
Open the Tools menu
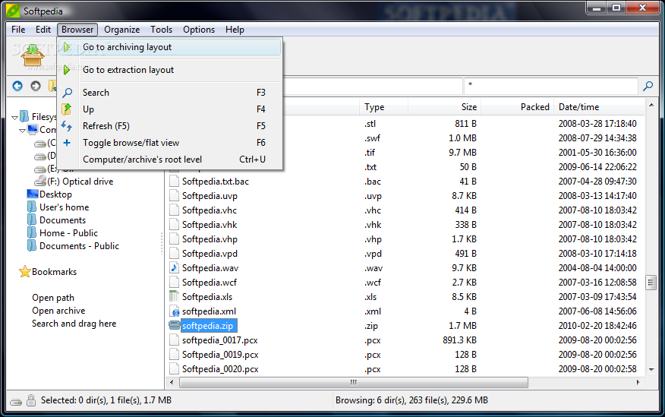tap(161, 30)
